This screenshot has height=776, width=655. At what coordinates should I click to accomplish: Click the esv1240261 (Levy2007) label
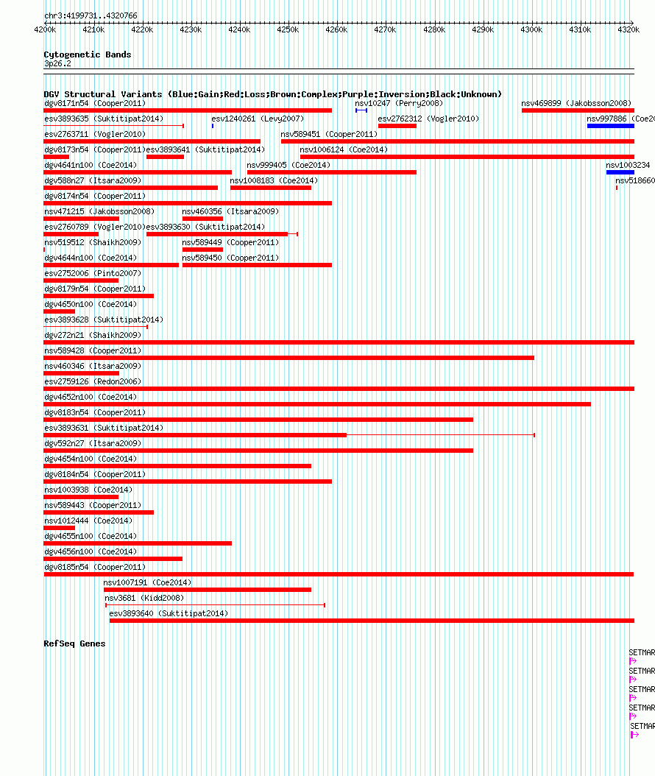pyautogui.click(x=258, y=119)
